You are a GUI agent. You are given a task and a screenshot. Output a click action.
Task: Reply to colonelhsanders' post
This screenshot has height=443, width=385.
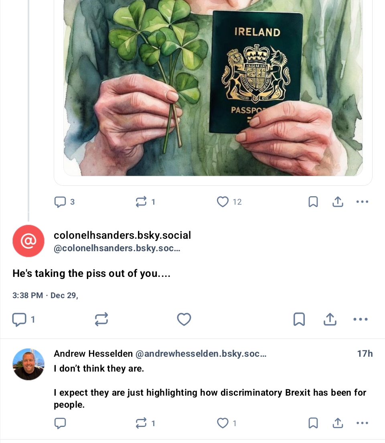[x=19, y=319]
